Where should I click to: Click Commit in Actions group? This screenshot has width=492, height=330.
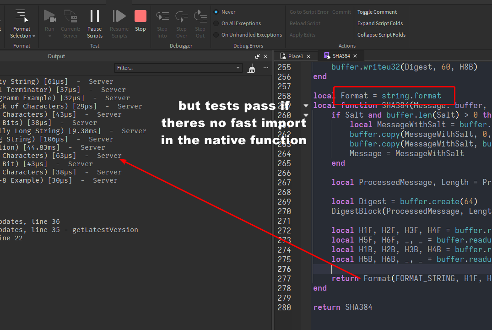341,12
